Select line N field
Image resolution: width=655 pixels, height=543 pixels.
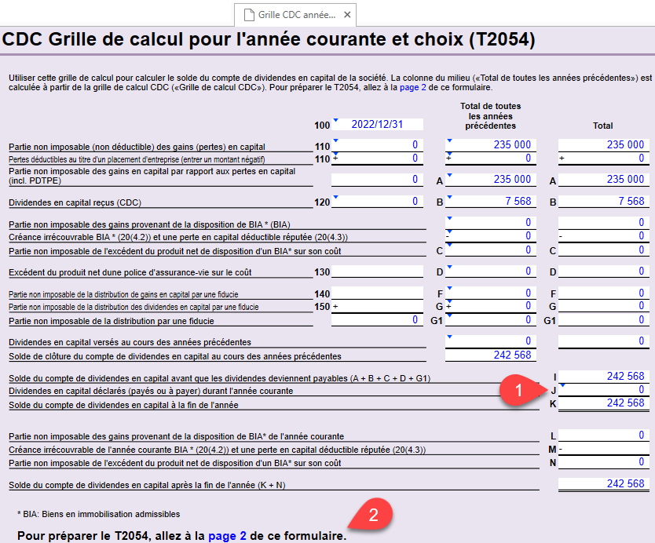pos(604,462)
